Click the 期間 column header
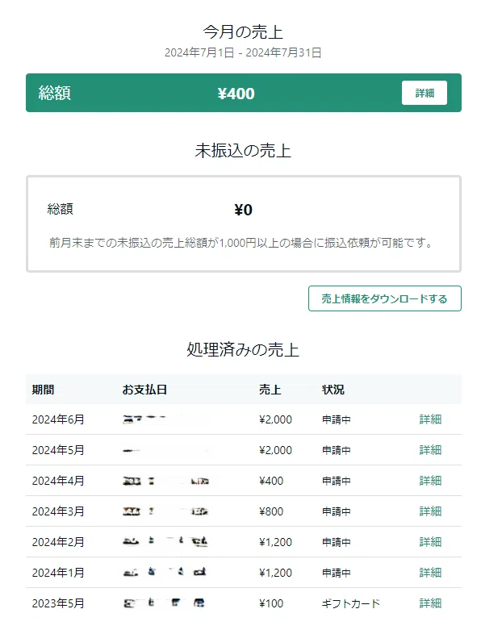The image size is (481, 634). click(44, 390)
